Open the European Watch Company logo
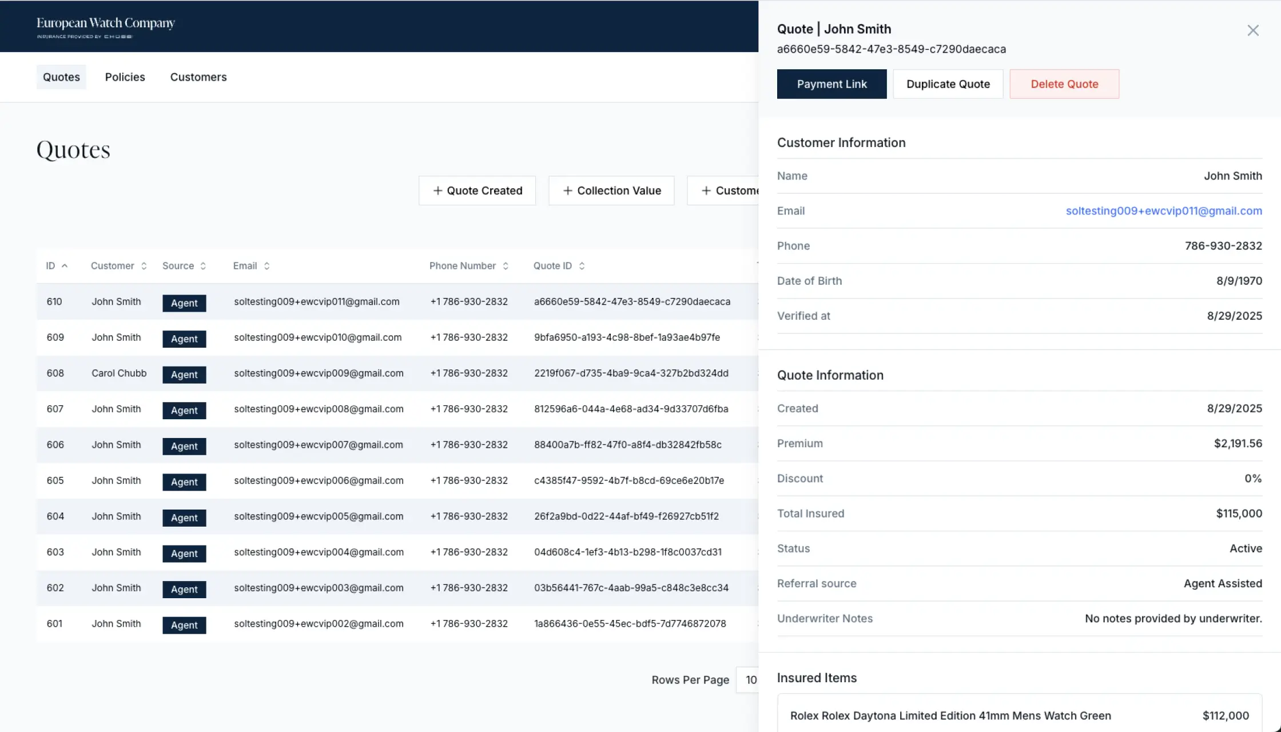Screen dimensions: 1281x732 click(x=105, y=25)
